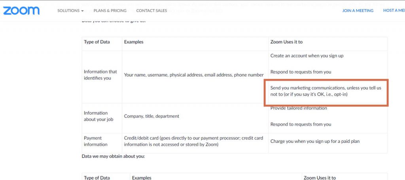
Task: Expand the Solutions dropdown menu
Action: [x=70, y=11]
